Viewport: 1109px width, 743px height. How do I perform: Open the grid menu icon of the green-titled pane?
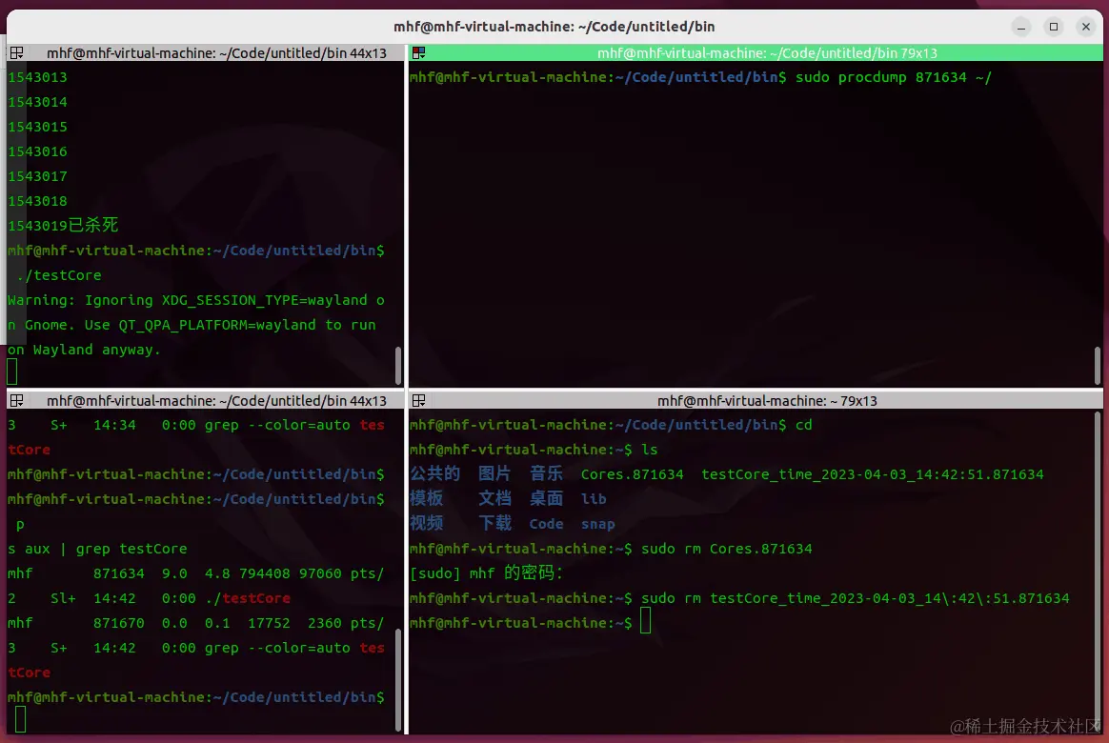point(418,53)
